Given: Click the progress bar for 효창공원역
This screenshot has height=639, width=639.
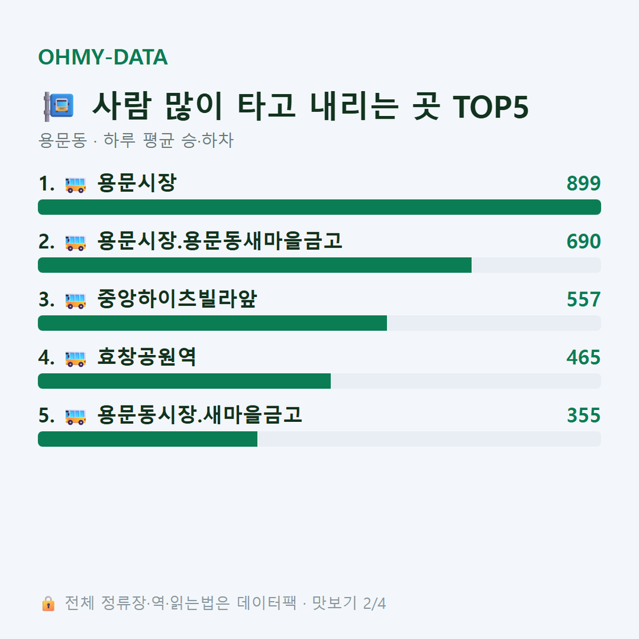Looking at the screenshot, I should (x=319, y=381).
